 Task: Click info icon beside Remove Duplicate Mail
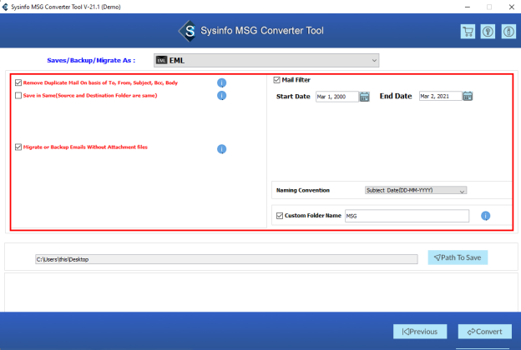coord(222,83)
